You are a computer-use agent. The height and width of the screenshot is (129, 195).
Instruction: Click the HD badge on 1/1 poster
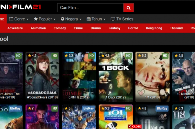pos(165,55)
